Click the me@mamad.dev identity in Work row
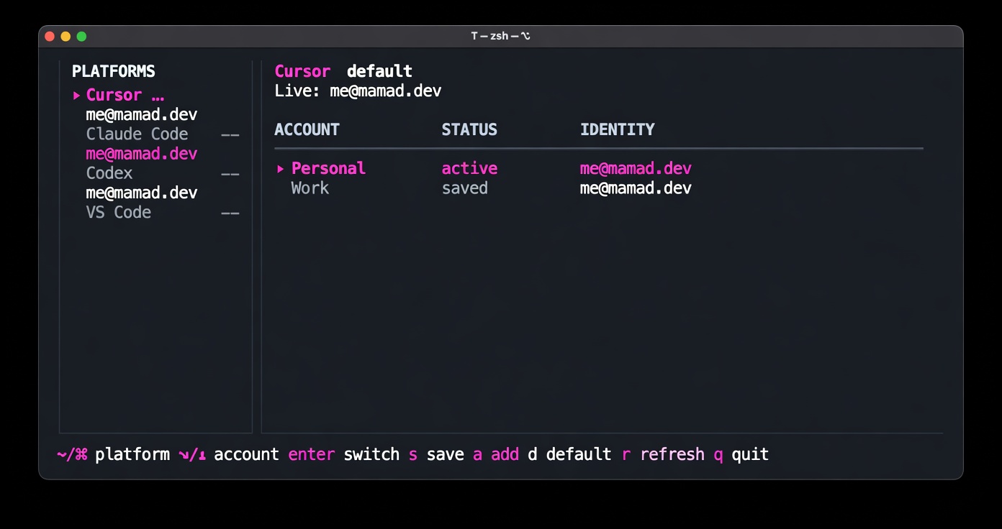Viewport: 1002px width, 529px height. click(636, 188)
